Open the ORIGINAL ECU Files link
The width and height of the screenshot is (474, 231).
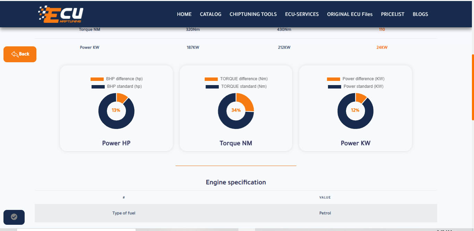coord(349,14)
